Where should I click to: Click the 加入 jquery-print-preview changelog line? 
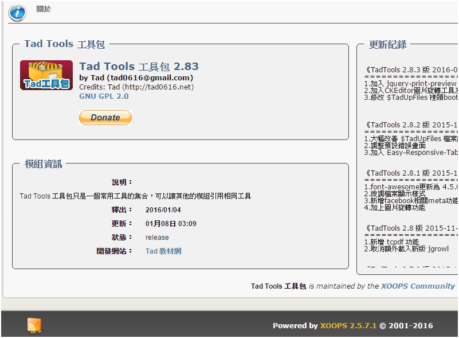410,84
